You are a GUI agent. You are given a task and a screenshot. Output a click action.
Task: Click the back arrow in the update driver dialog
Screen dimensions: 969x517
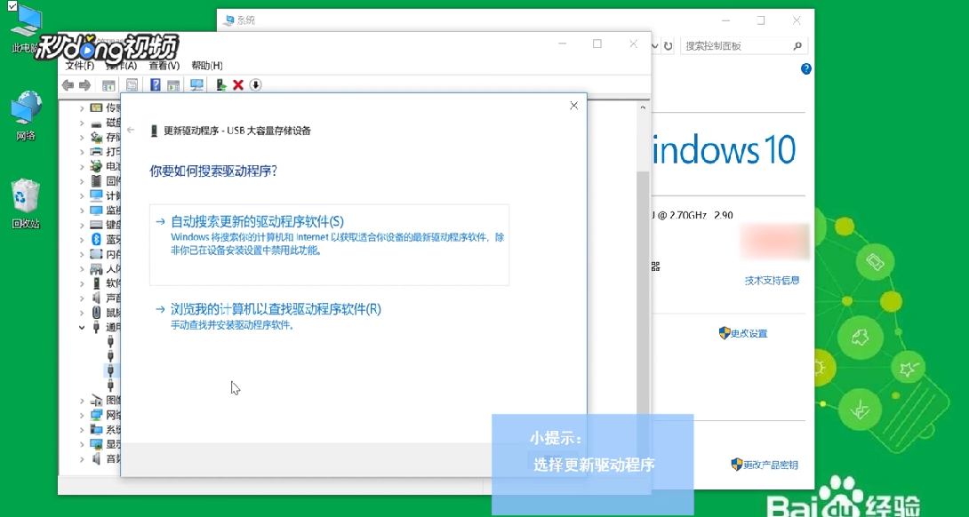(131, 130)
